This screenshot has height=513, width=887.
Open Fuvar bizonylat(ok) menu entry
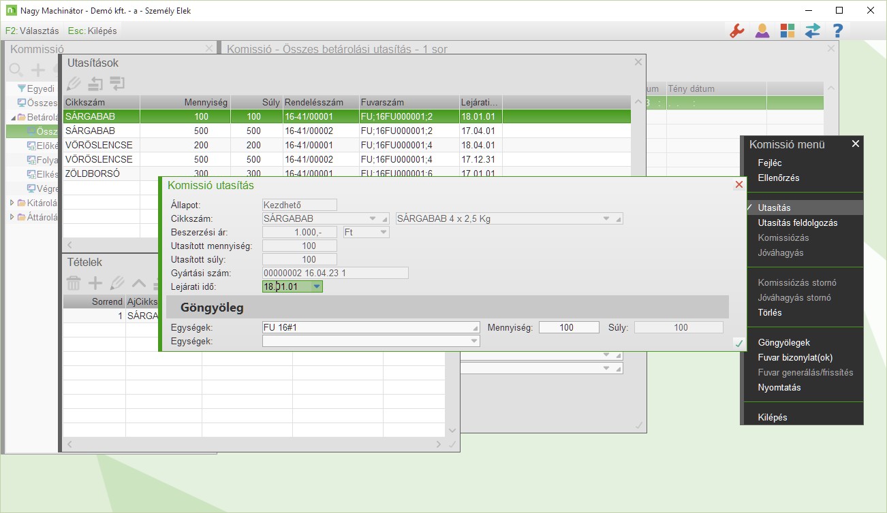pos(795,358)
